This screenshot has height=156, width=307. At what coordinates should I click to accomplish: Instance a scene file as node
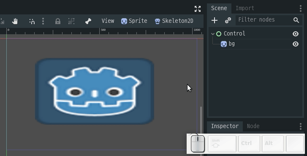228,20
